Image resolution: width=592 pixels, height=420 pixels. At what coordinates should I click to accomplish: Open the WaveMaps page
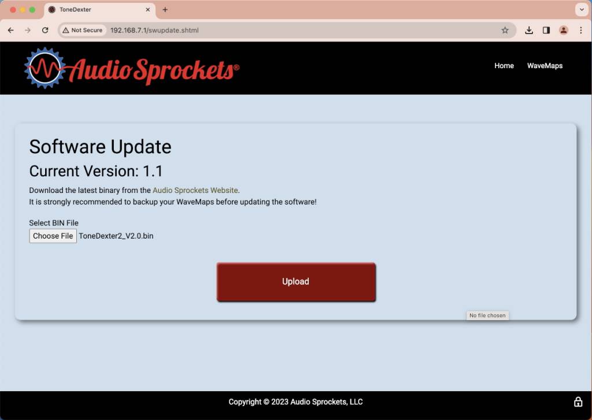(x=545, y=66)
